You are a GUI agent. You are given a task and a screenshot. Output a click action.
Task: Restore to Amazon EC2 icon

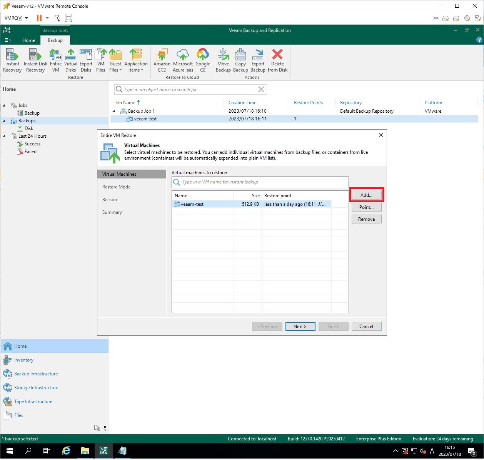pos(162,60)
